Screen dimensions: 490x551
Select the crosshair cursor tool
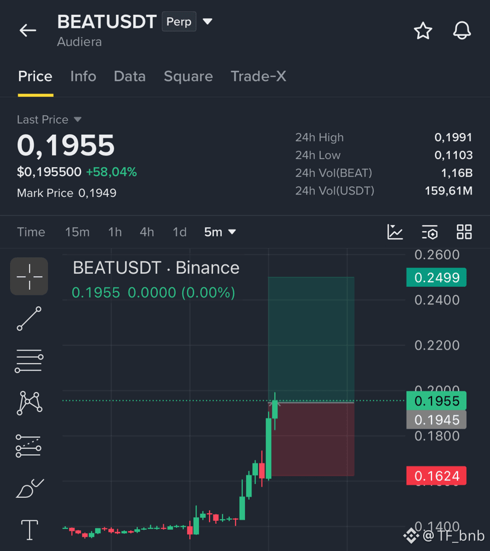29,276
